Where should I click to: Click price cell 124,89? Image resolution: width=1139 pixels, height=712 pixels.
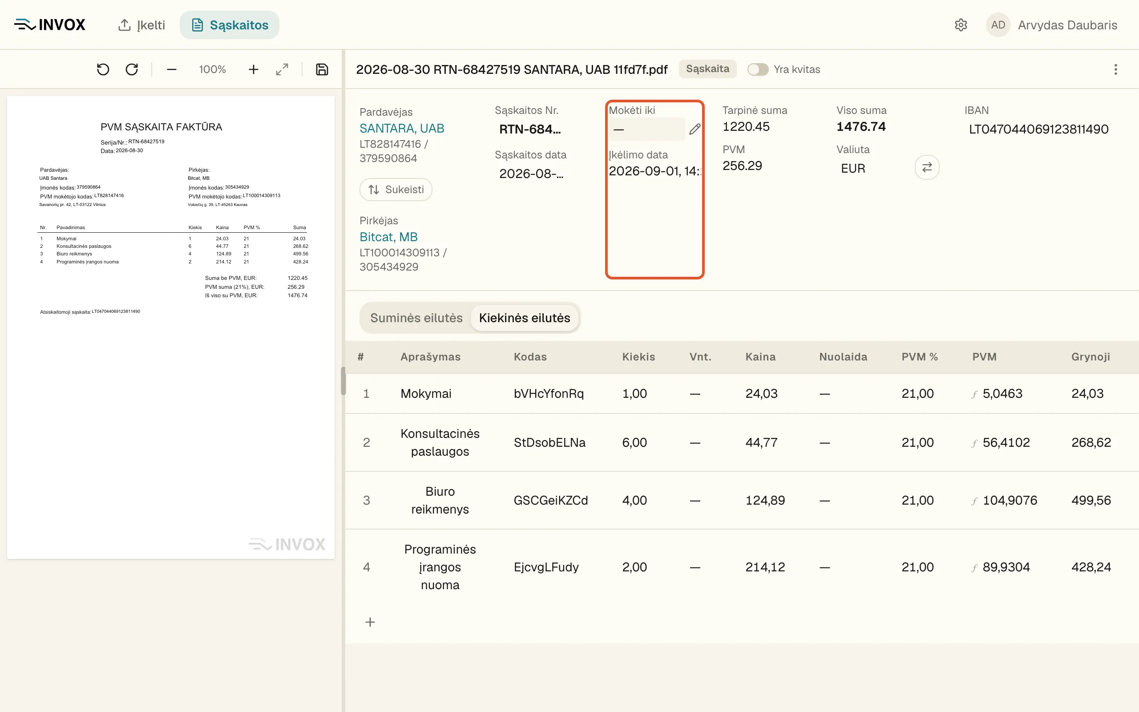765,501
